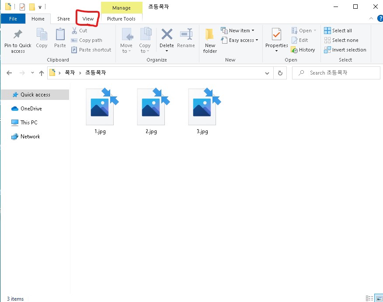
Task: Expand the Move to dropdown
Action: pos(129,51)
